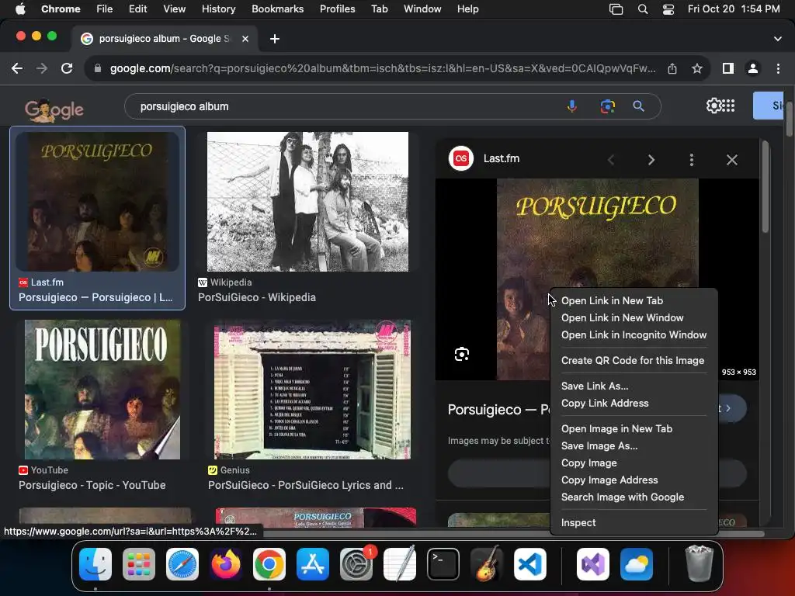Screen dimensions: 795x596
Task: Go to the next image in the preview panel
Action: 651,160
